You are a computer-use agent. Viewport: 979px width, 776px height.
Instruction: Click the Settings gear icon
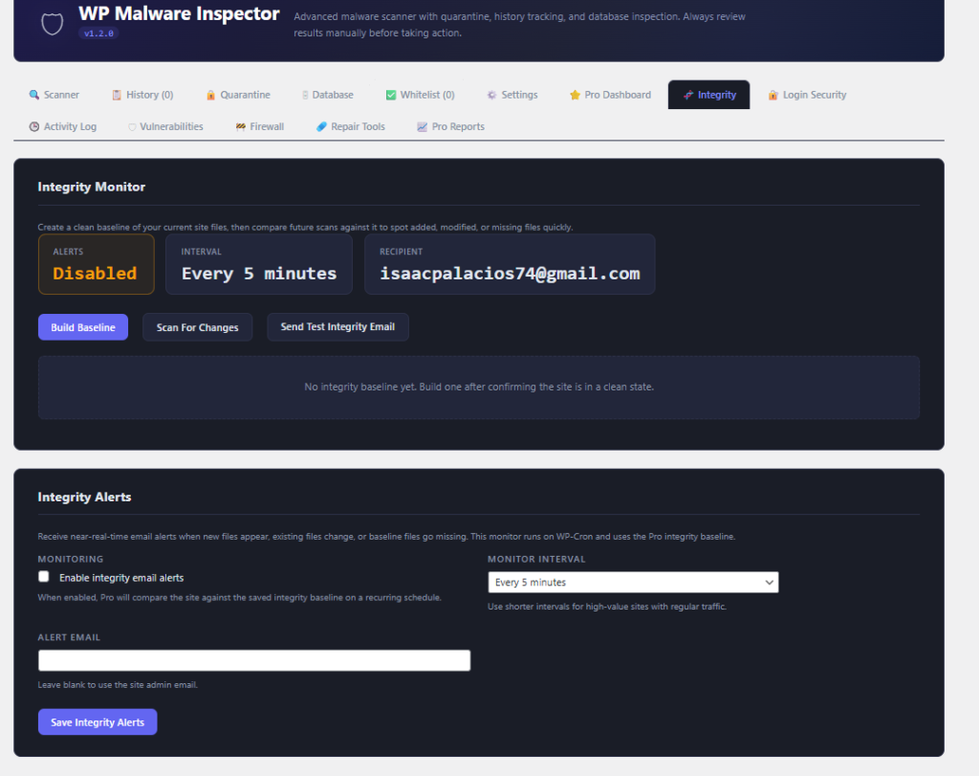point(491,95)
